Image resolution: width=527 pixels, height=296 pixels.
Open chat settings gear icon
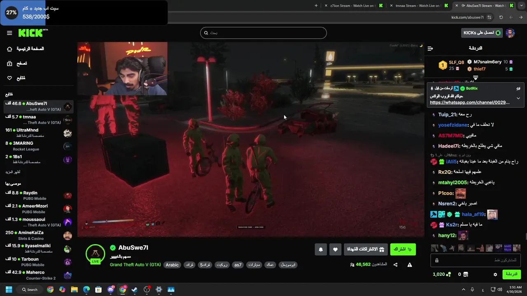pos(495,274)
